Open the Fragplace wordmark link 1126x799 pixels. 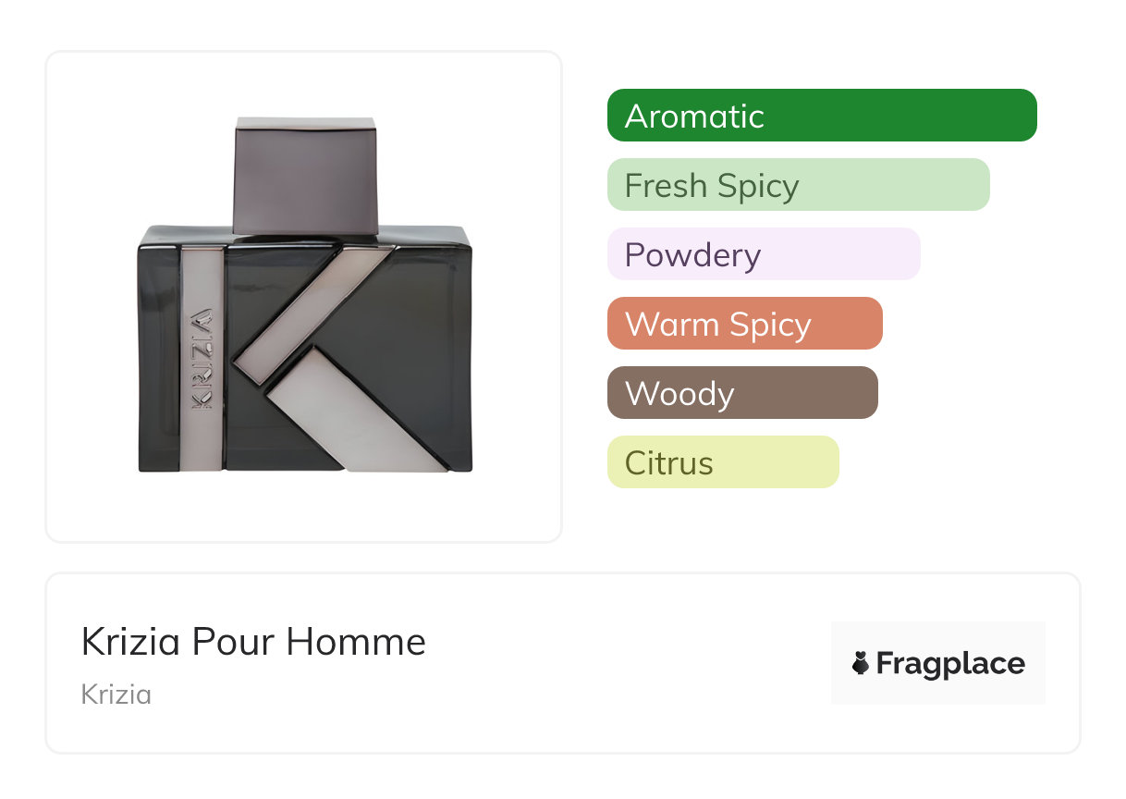[950, 664]
